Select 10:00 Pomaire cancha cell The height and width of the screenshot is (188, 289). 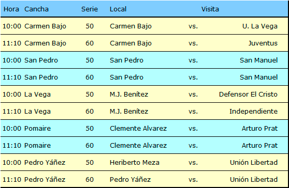pyautogui.click(x=37, y=128)
